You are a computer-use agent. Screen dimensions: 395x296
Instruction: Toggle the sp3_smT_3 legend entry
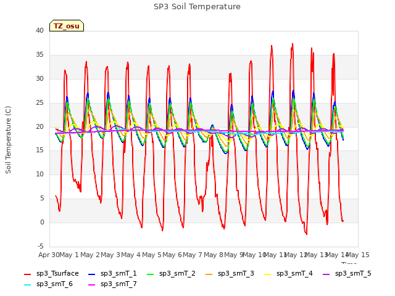pos(230,274)
